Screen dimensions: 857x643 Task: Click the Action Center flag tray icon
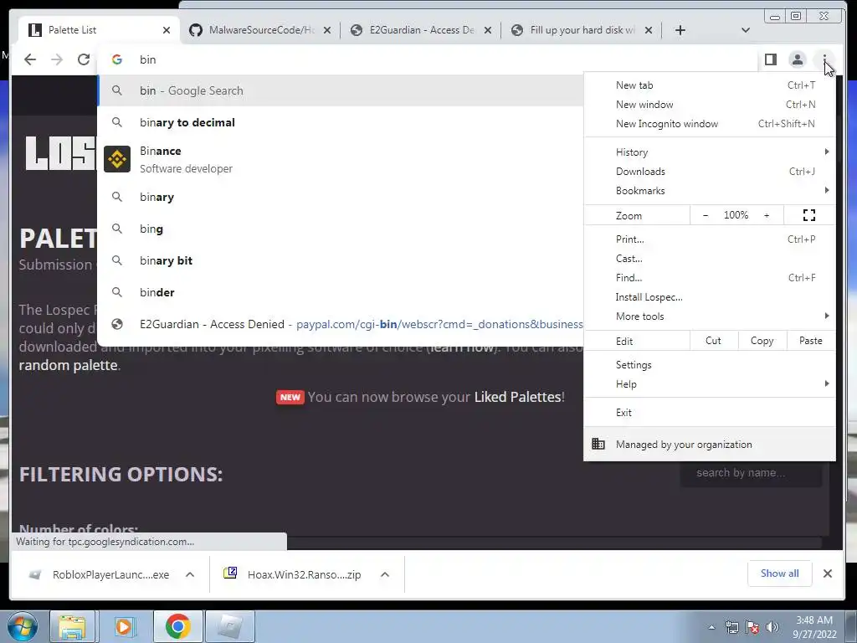click(x=752, y=627)
